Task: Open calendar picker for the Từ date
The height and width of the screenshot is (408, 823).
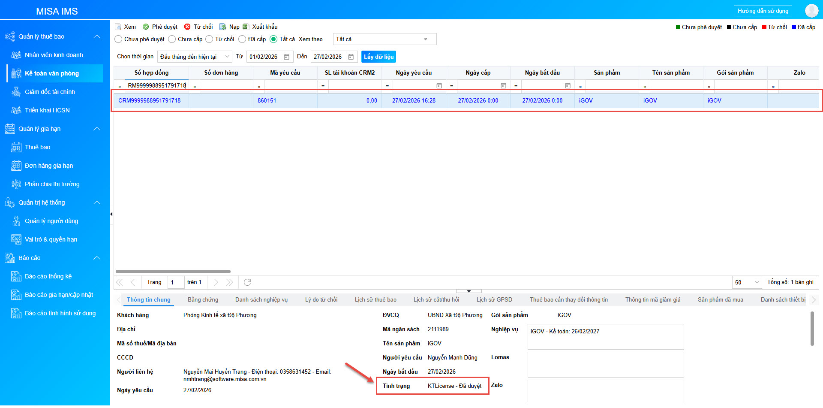Action: coord(287,57)
